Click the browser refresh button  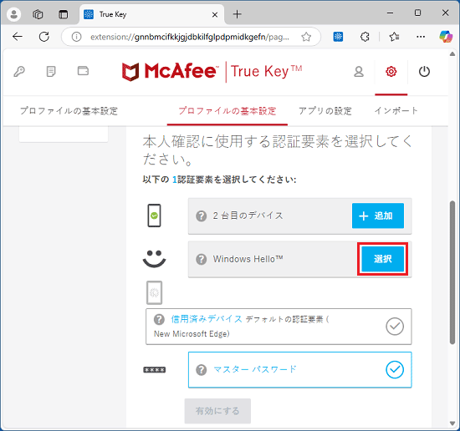(44, 37)
